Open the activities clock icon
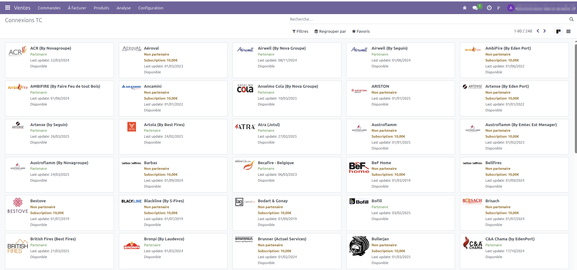This screenshot has height=270, width=577. (489, 8)
